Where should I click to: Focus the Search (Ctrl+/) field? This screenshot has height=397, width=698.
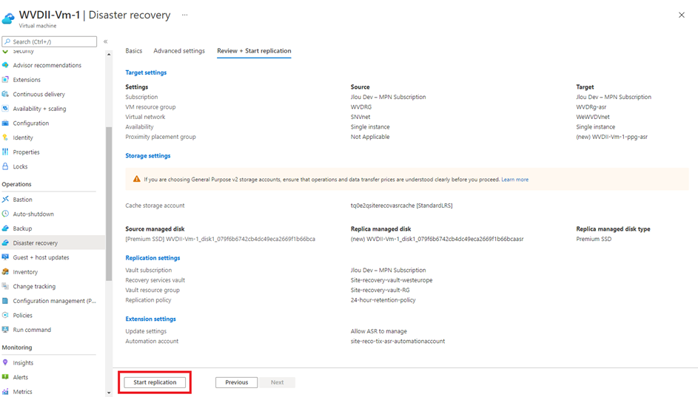click(x=50, y=41)
